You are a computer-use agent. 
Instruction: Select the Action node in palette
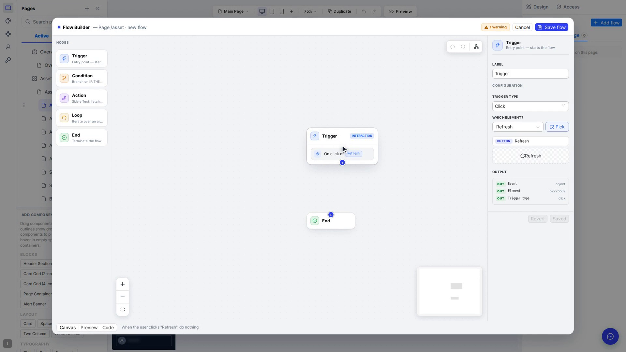coord(82,98)
